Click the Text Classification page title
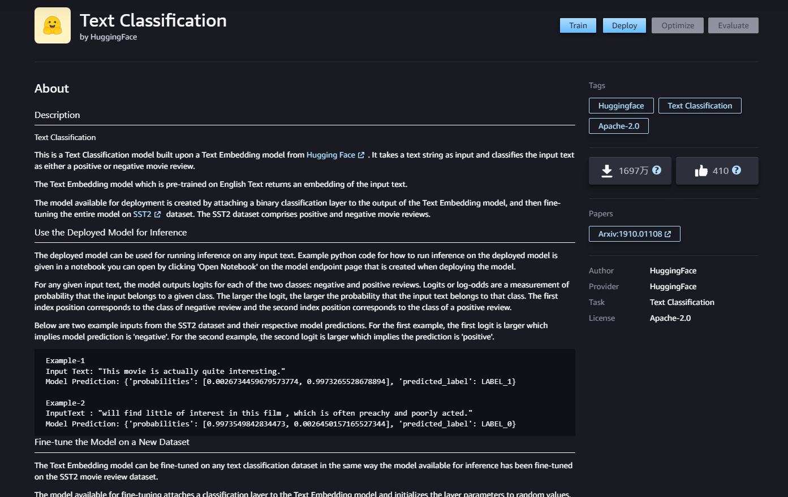Viewport: 788px width, 497px height. point(153,20)
